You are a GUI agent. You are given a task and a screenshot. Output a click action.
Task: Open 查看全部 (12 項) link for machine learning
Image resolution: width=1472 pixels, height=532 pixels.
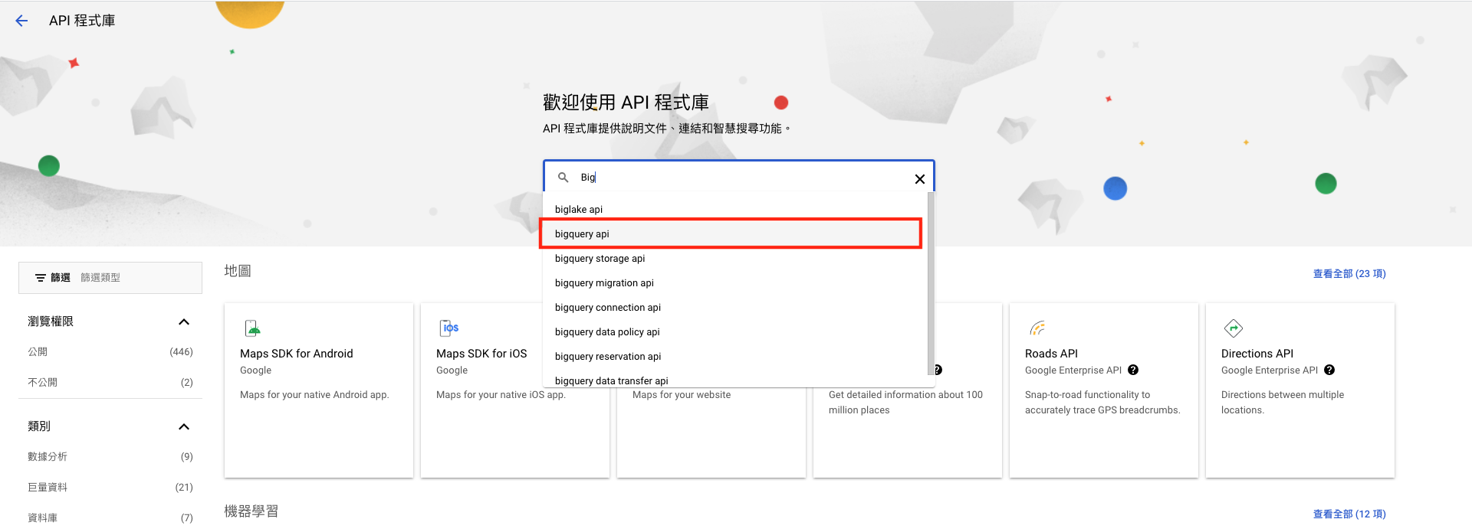click(x=1349, y=514)
